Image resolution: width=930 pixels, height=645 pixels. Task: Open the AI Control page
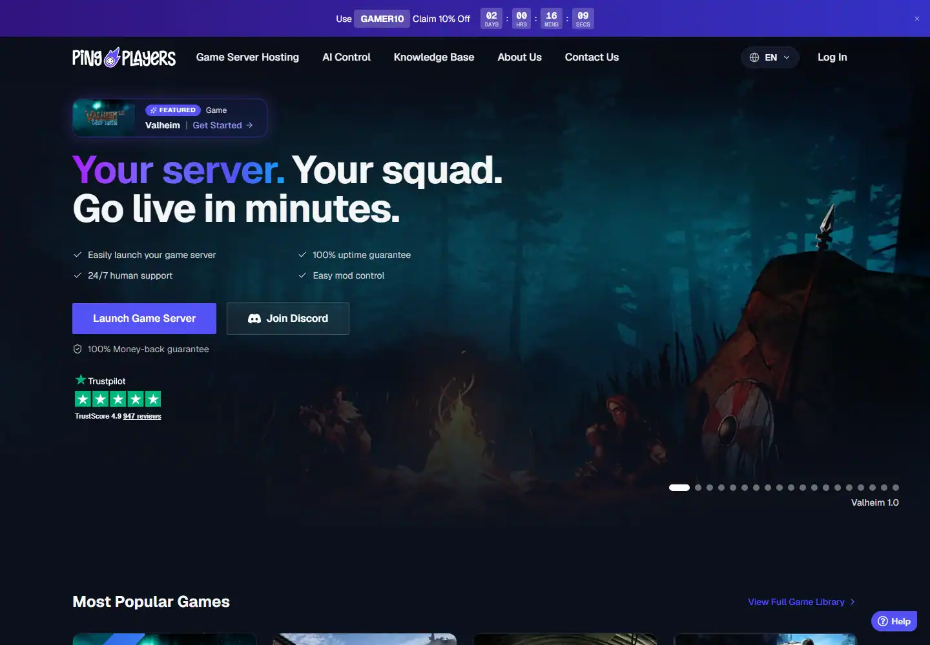point(346,57)
